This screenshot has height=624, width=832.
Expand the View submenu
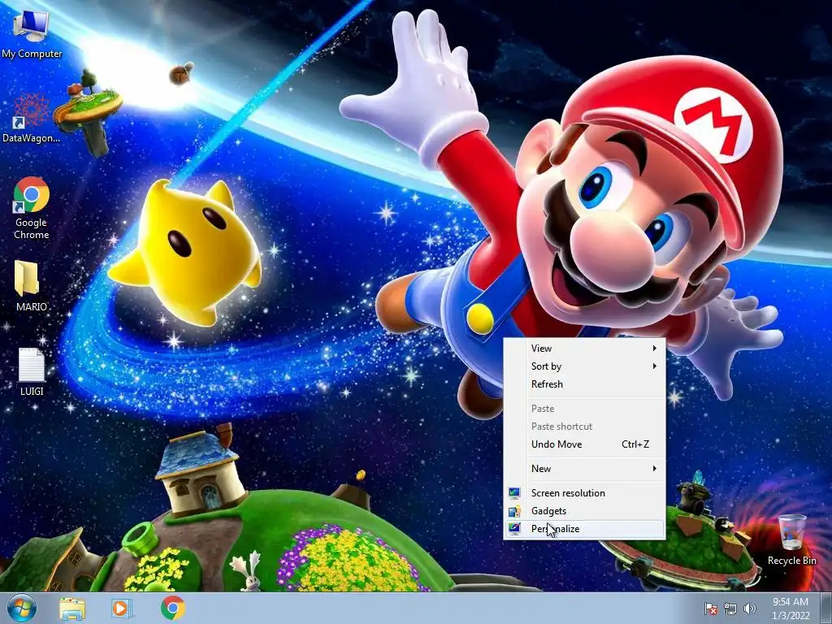pyautogui.click(x=584, y=348)
